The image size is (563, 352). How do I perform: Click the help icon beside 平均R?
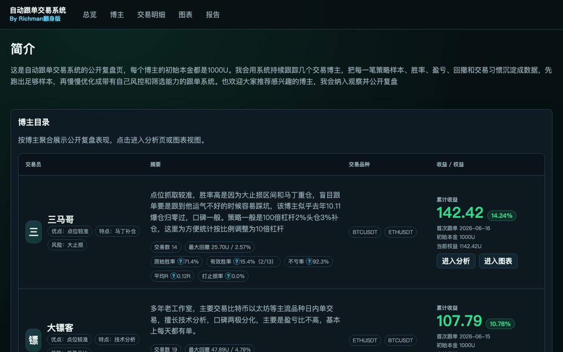[173, 276]
